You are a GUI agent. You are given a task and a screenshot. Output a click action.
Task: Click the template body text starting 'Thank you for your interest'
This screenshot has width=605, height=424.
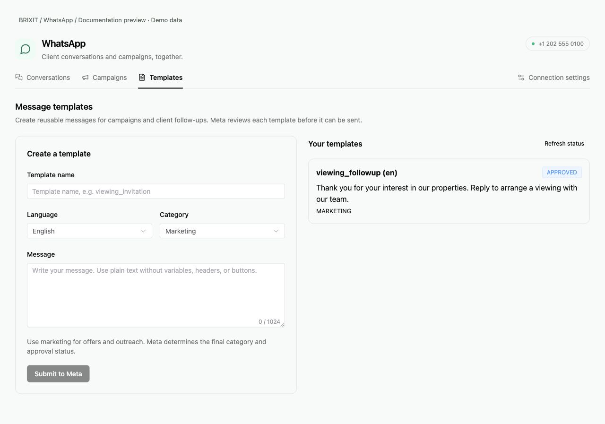click(447, 193)
